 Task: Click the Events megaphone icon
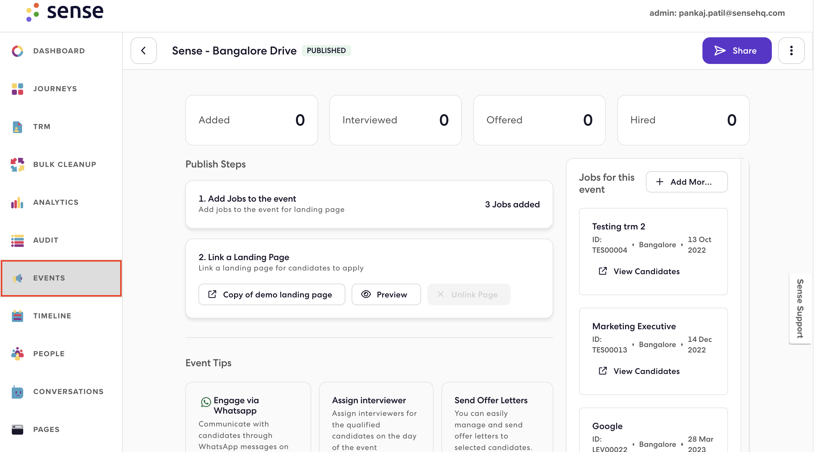(x=17, y=278)
